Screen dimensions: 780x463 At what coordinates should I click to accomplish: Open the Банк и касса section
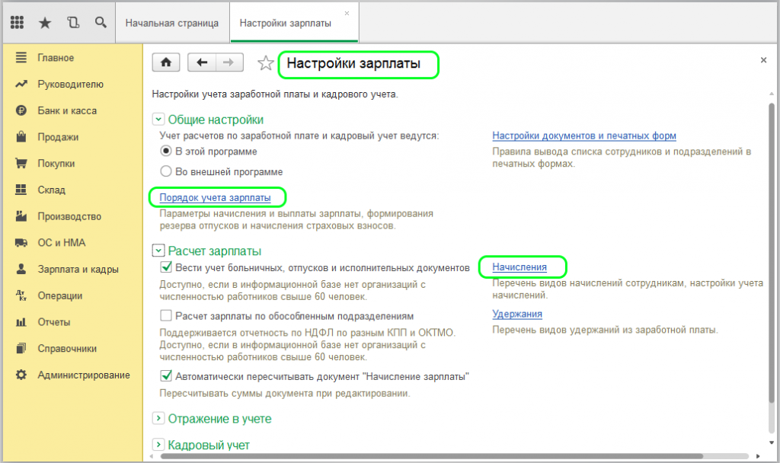67,110
